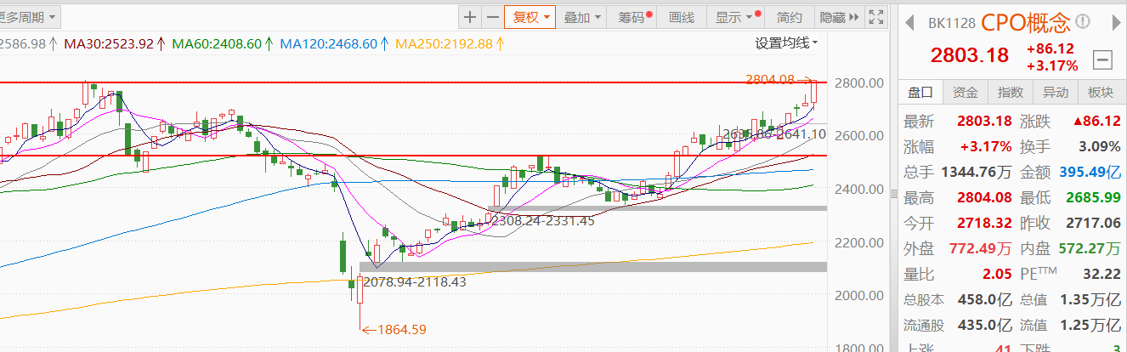Click sector name CPO概念
This screenshot has height=352, width=1127.
pyautogui.click(x=1026, y=21)
